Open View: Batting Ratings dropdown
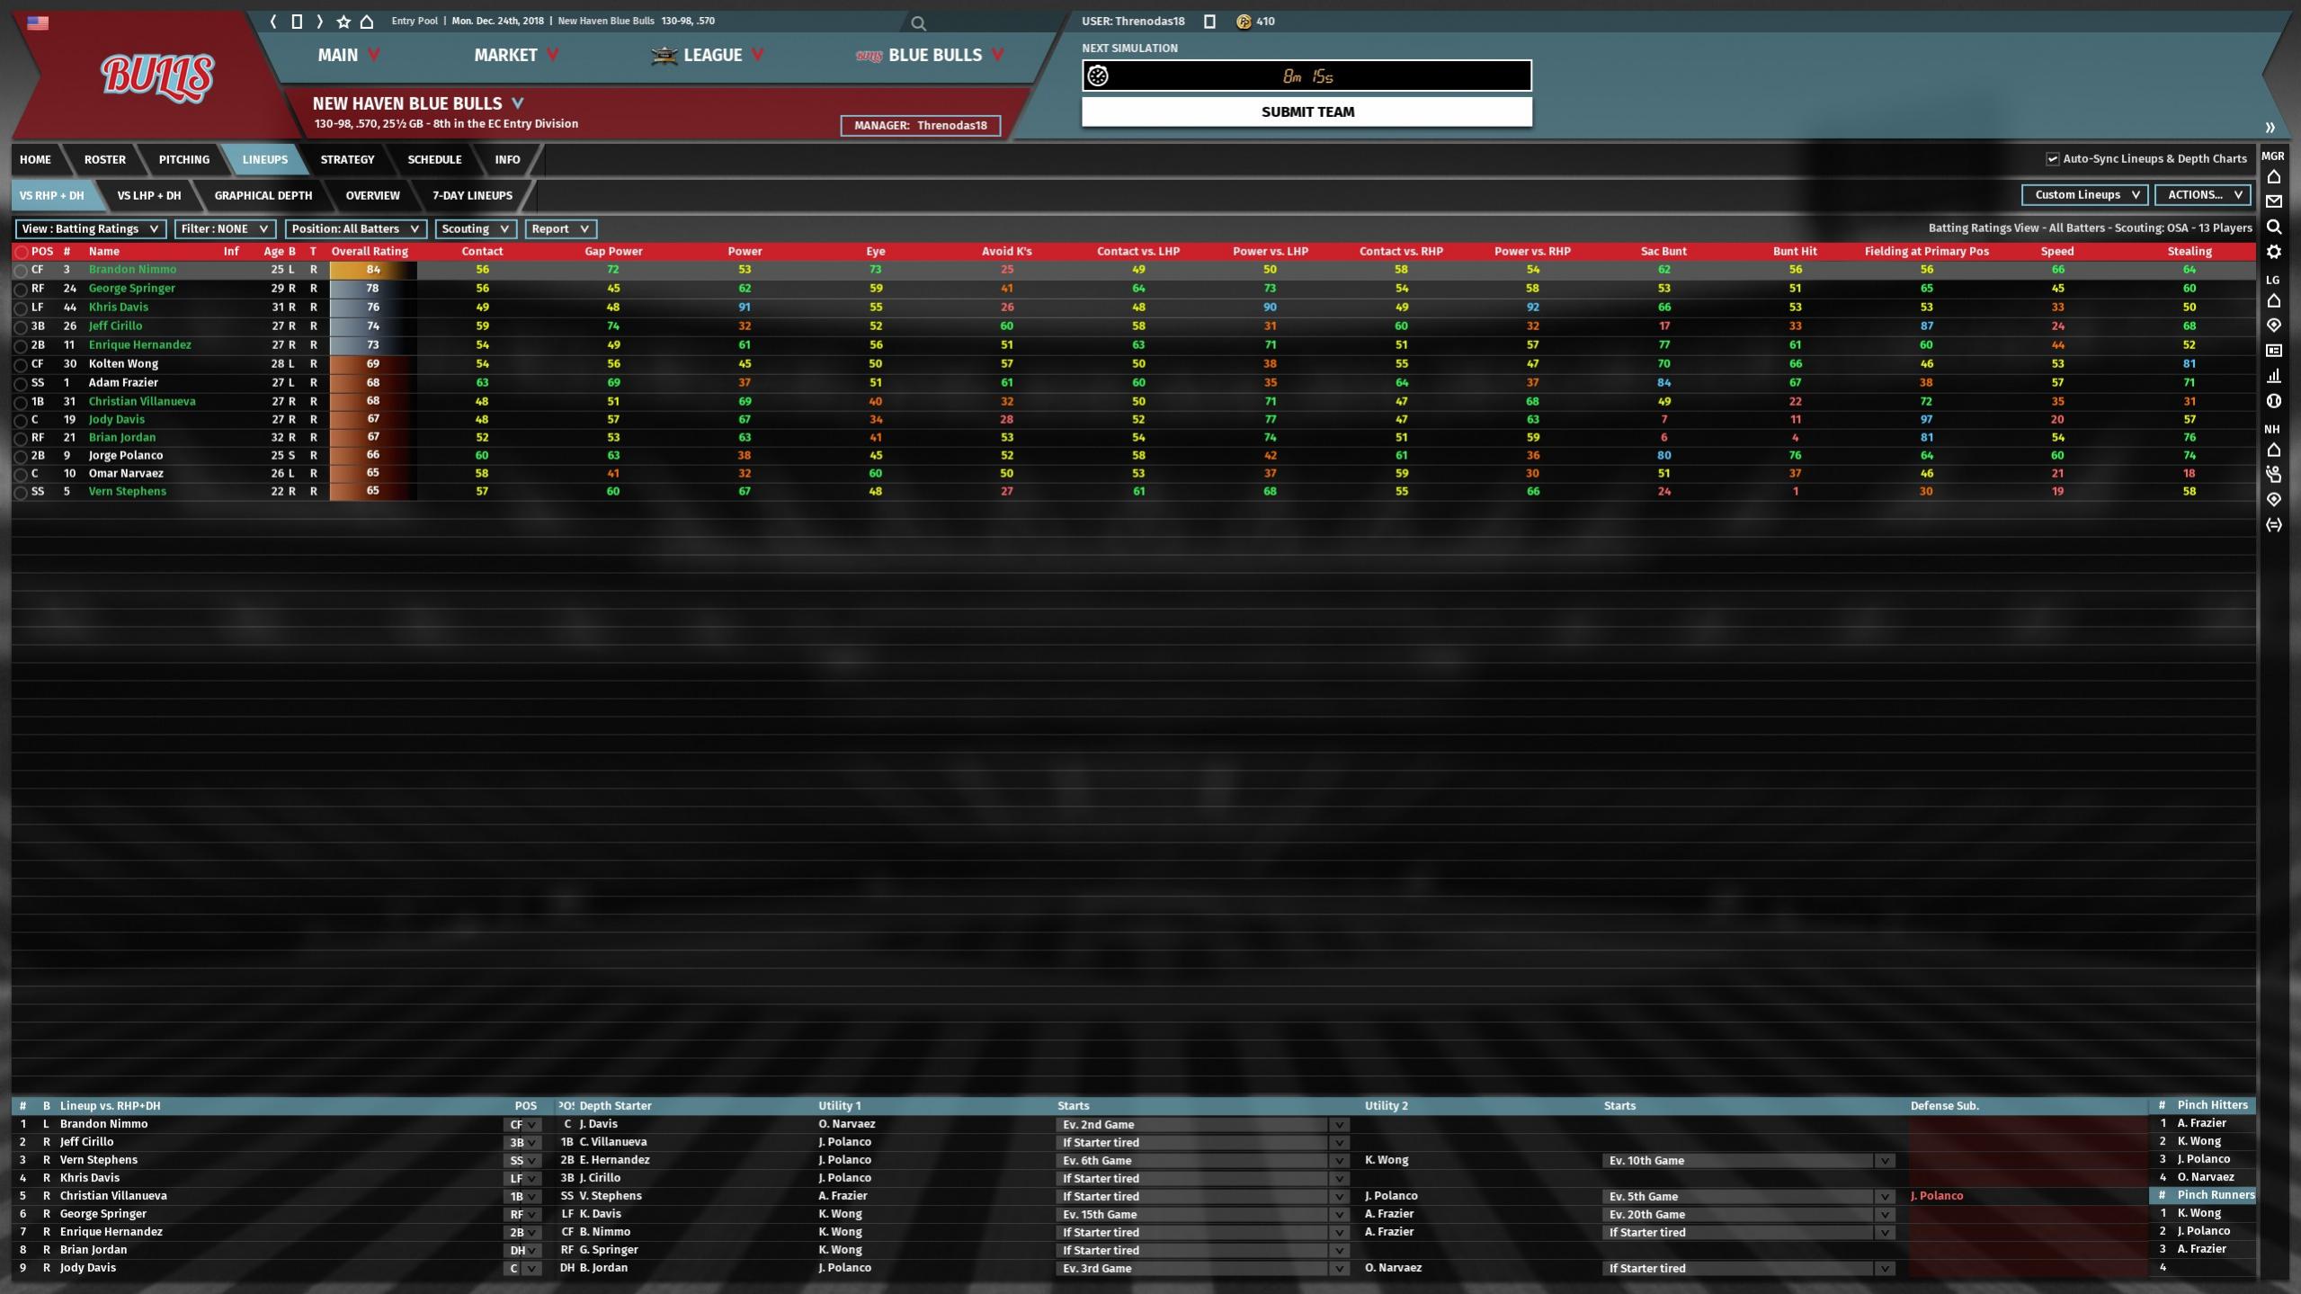This screenshot has width=2301, height=1294. point(90,228)
